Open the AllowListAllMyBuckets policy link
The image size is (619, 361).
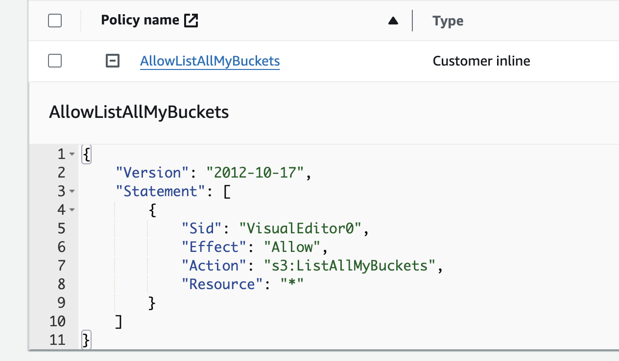click(210, 61)
